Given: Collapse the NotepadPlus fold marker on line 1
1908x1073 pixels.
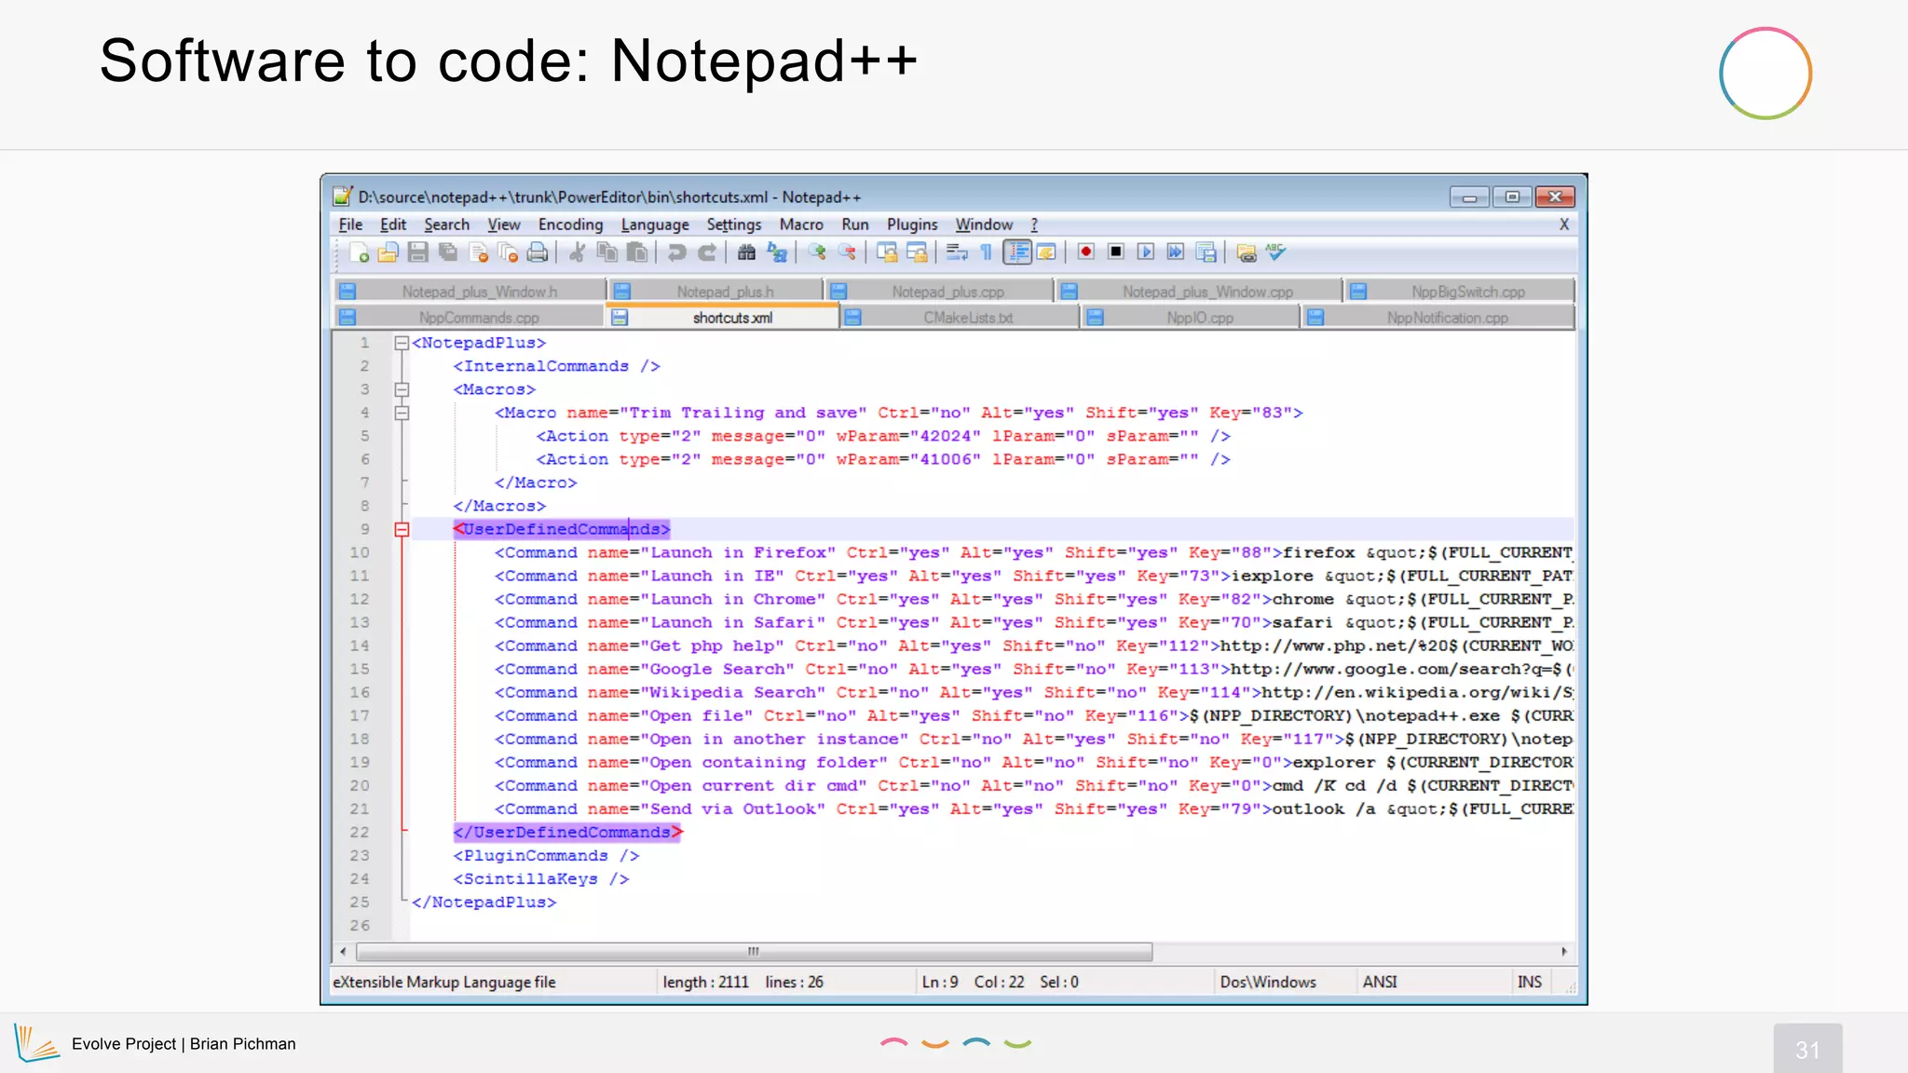Looking at the screenshot, I should tap(402, 343).
